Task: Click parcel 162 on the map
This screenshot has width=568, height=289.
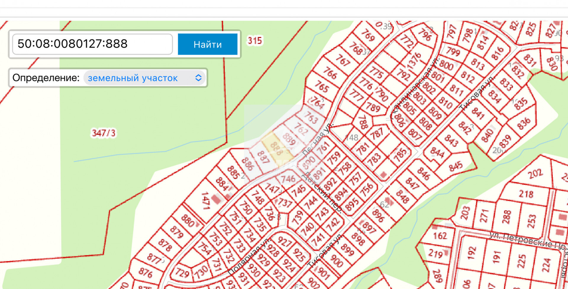Action: click(440, 236)
